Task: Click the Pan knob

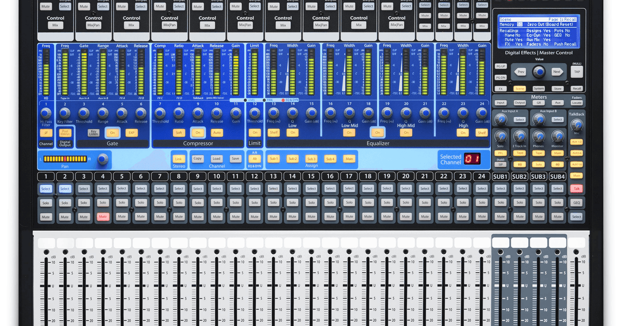Action: tap(103, 158)
